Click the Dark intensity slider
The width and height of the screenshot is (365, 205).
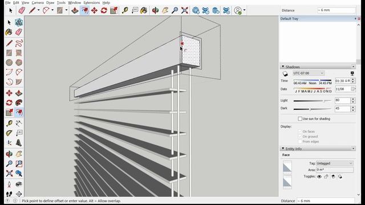(313, 109)
